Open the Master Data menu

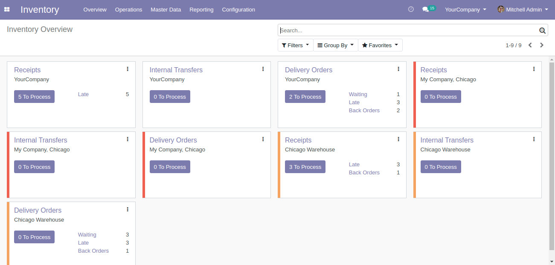[166, 9]
